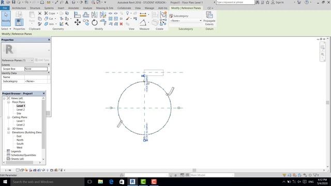Click the Measure Between Two References tool
This screenshot has height=186, width=331.
point(143,23)
